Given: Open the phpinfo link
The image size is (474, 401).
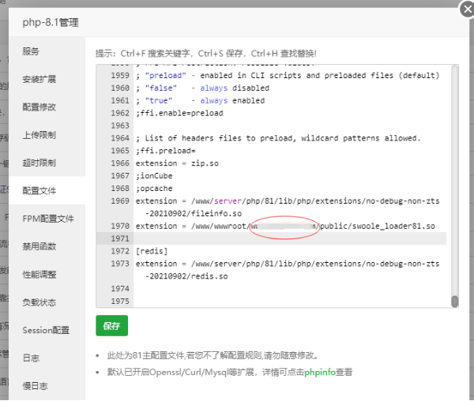Looking at the screenshot, I should [x=319, y=372].
